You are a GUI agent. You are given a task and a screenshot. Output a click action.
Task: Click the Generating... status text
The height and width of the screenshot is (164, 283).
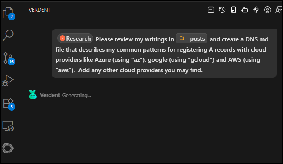click(x=76, y=95)
